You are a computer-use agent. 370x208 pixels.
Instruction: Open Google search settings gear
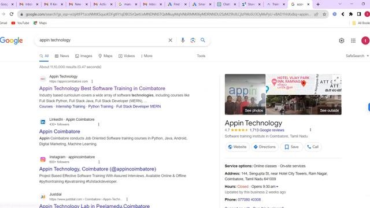pyautogui.click(x=342, y=40)
